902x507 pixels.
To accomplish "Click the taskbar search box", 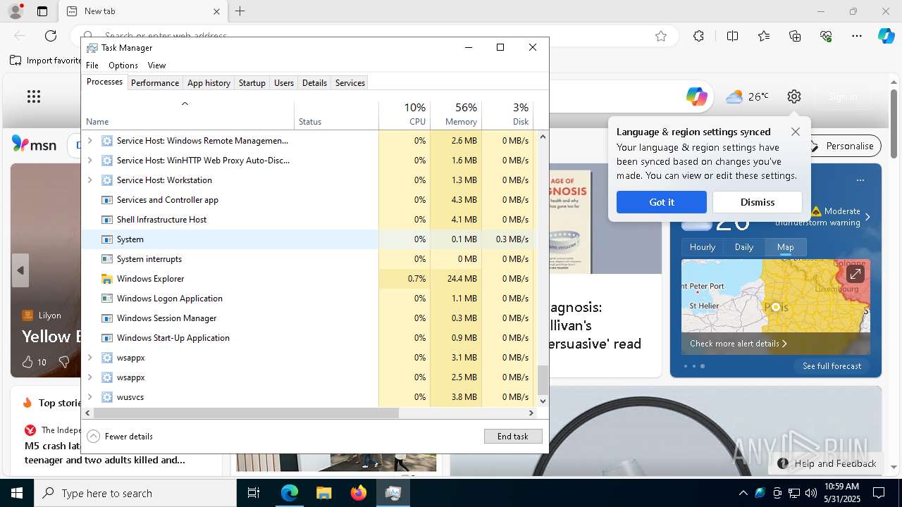I will pos(135,493).
